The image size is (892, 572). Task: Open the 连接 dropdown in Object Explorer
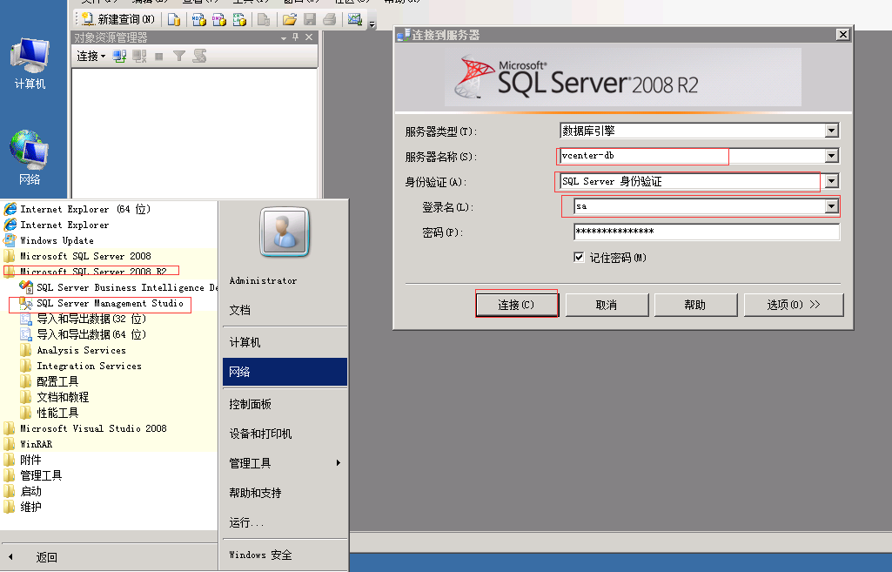[x=91, y=56]
